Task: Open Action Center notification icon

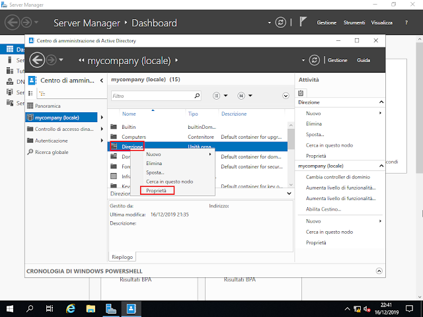Action: (409, 308)
